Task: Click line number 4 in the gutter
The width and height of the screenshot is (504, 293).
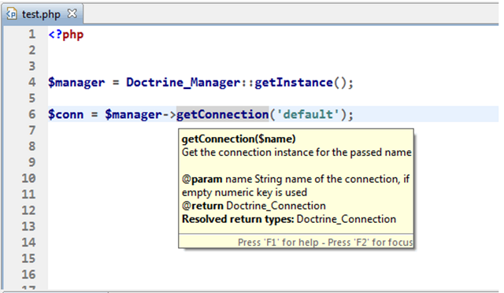Action: coord(31,82)
